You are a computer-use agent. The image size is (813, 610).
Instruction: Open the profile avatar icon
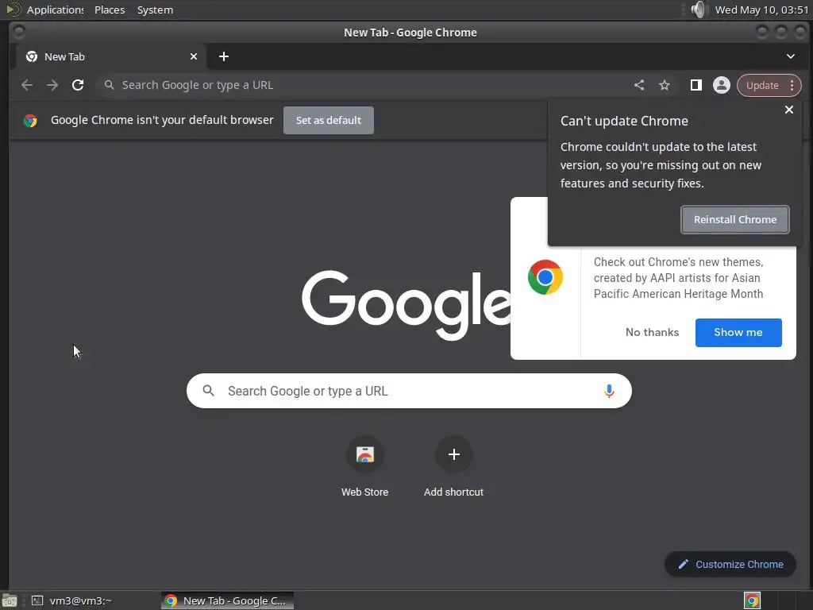pos(721,85)
